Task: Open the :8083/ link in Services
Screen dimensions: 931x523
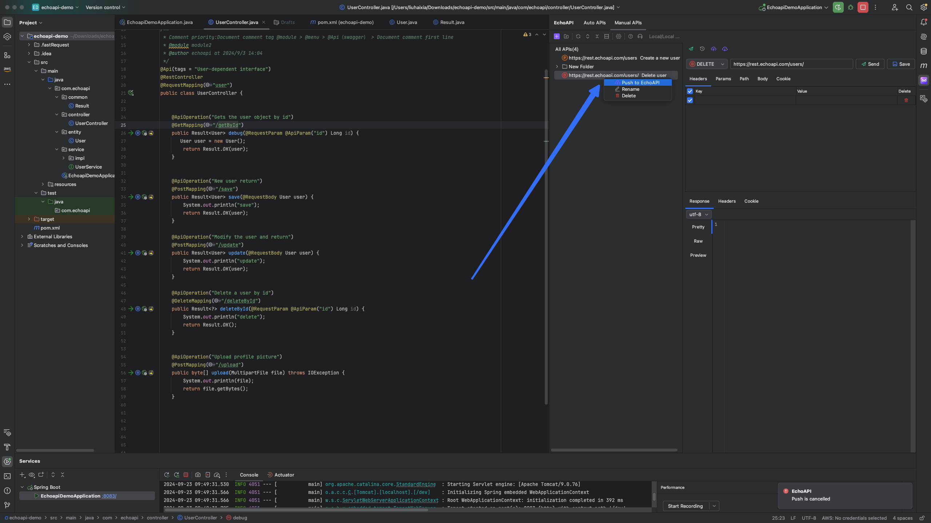Action: (109, 496)
